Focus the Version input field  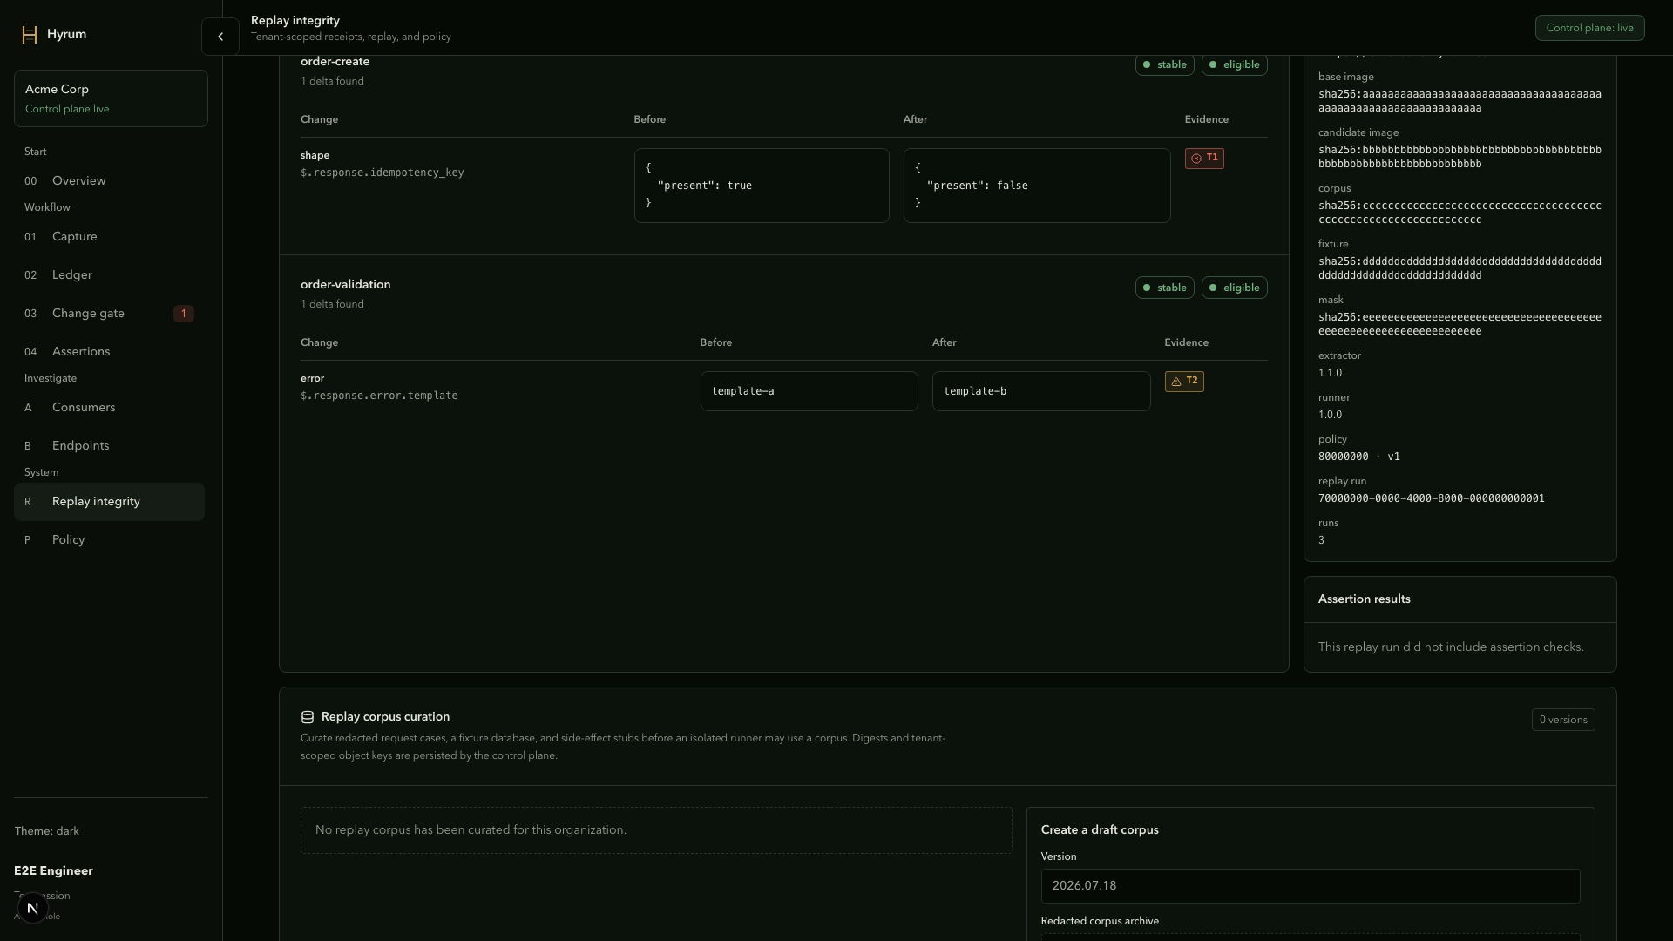click(x=1311, y=886)
